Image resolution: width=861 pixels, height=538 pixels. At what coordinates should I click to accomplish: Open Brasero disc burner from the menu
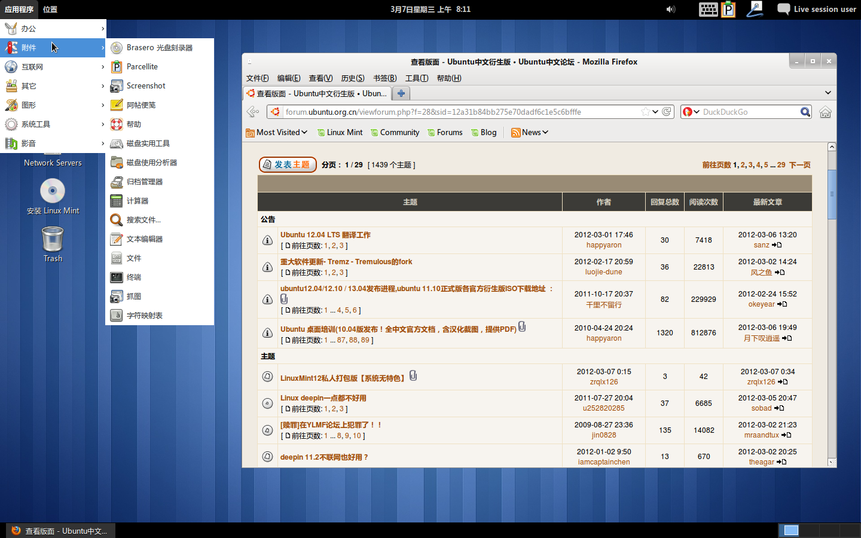click(x=160, y=48)
